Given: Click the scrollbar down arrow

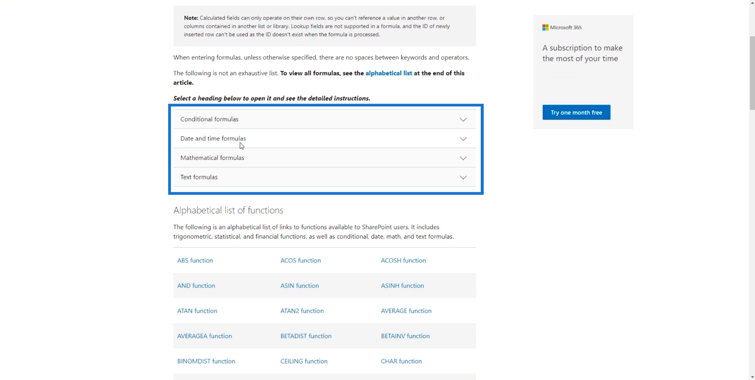Looking at the screenshot, I should coord(752,377).
